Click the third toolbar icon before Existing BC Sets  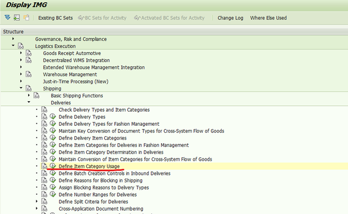pyautogui.click(x=27, y=17)
